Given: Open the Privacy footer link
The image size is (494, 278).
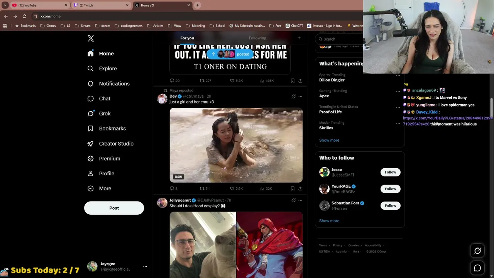Looking at the screenshot, I should 338,246.
